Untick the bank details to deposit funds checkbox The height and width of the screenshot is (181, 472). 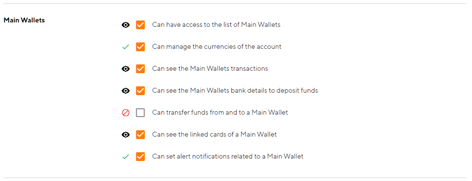tap(140, 91)
